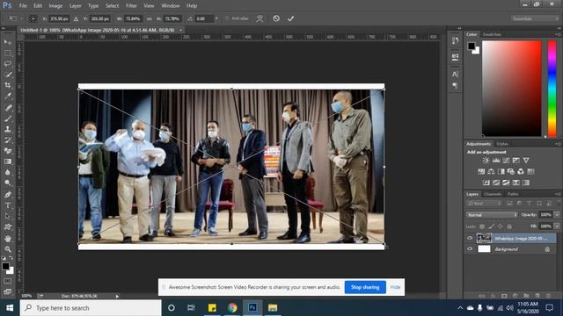
Task: Switch to the Paths tab
Action: click(x=513, y=194)
